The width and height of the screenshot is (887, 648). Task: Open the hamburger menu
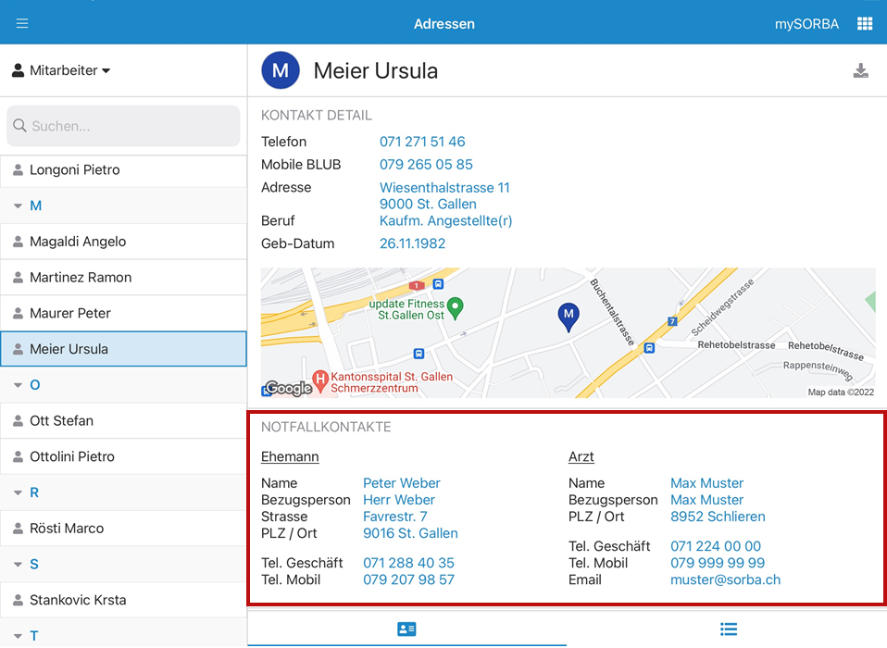point(22,23)
